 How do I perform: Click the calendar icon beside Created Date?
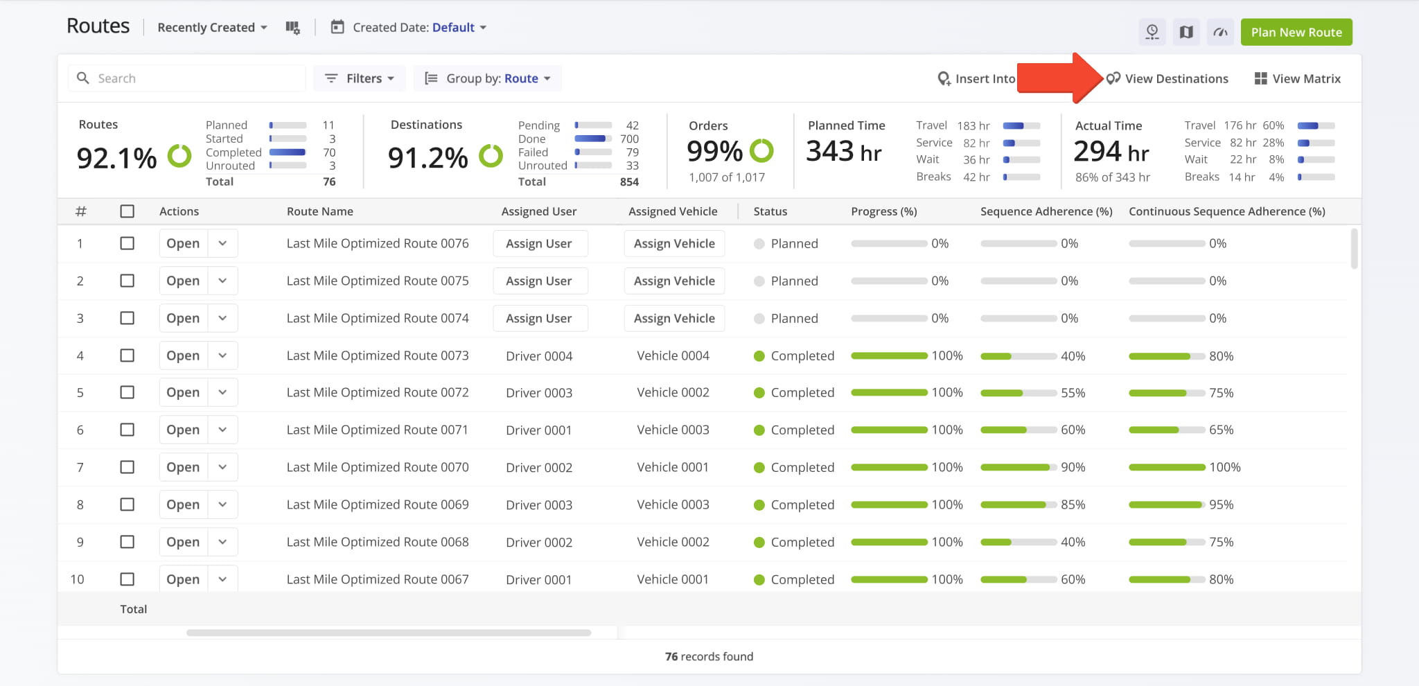[337, 27]
